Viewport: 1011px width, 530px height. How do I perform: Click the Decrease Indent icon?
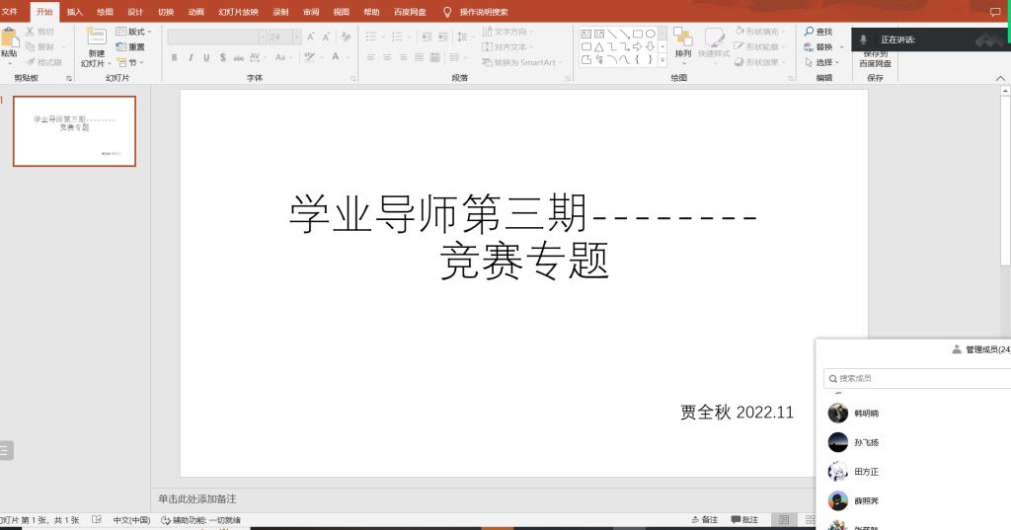[427, 37]
